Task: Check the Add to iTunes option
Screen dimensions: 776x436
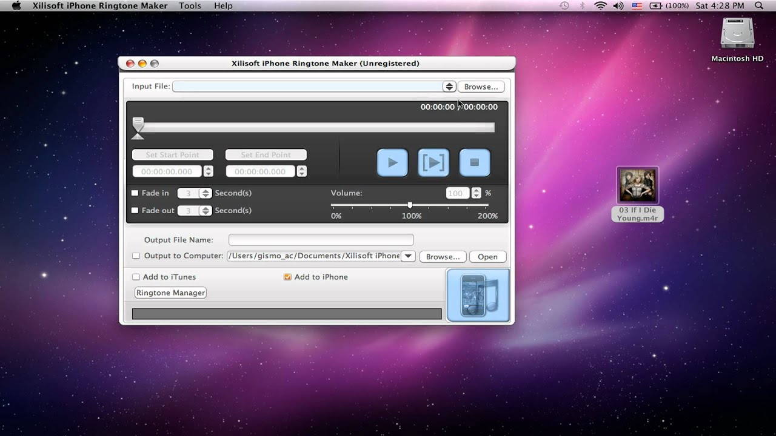Action: [x=136, y=277]
